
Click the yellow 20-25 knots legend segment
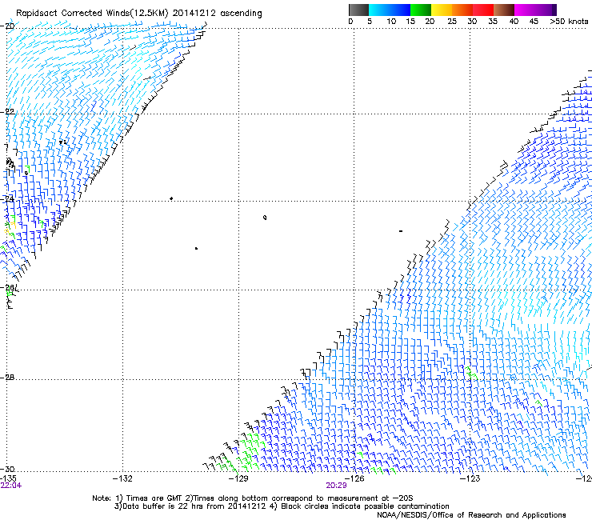pyautogui.click(x=442, y=10)
